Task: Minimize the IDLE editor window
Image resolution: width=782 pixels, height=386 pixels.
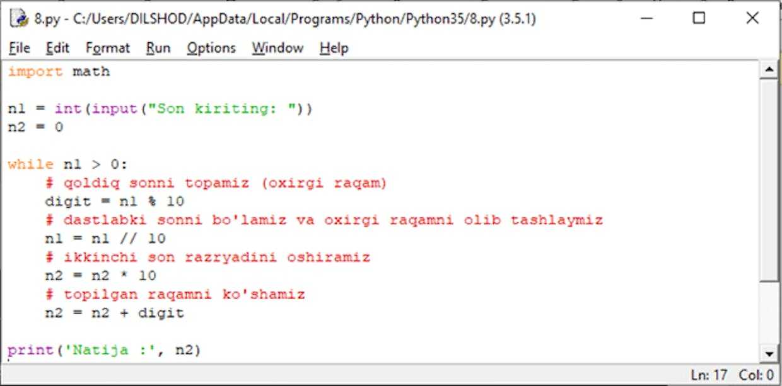Action: pyautogui.click(x=646, y=19)
